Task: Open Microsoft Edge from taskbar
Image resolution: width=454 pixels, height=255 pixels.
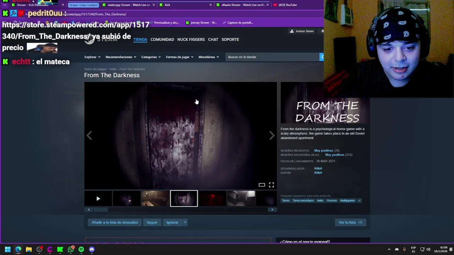Action: tap(18, 249)
